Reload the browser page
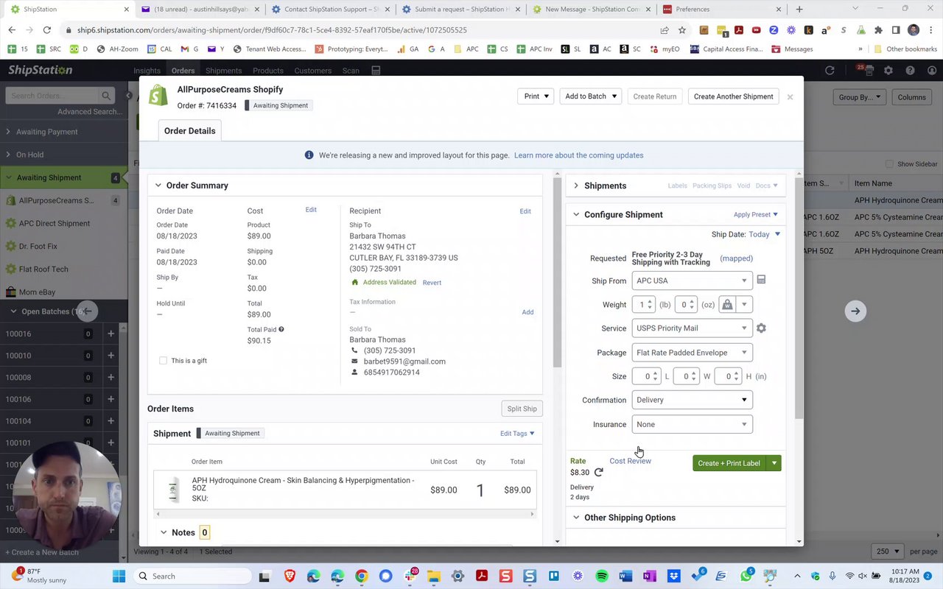943x589 pixels. pyautogui.click(x=47, y=30)
